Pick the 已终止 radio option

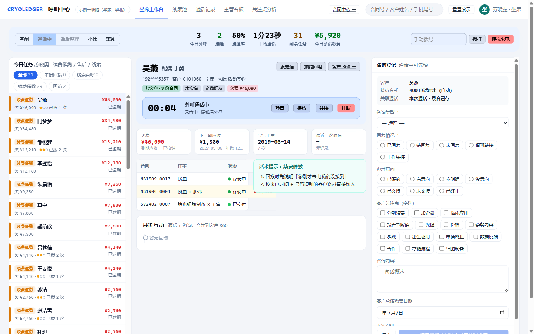coord(442,191)
